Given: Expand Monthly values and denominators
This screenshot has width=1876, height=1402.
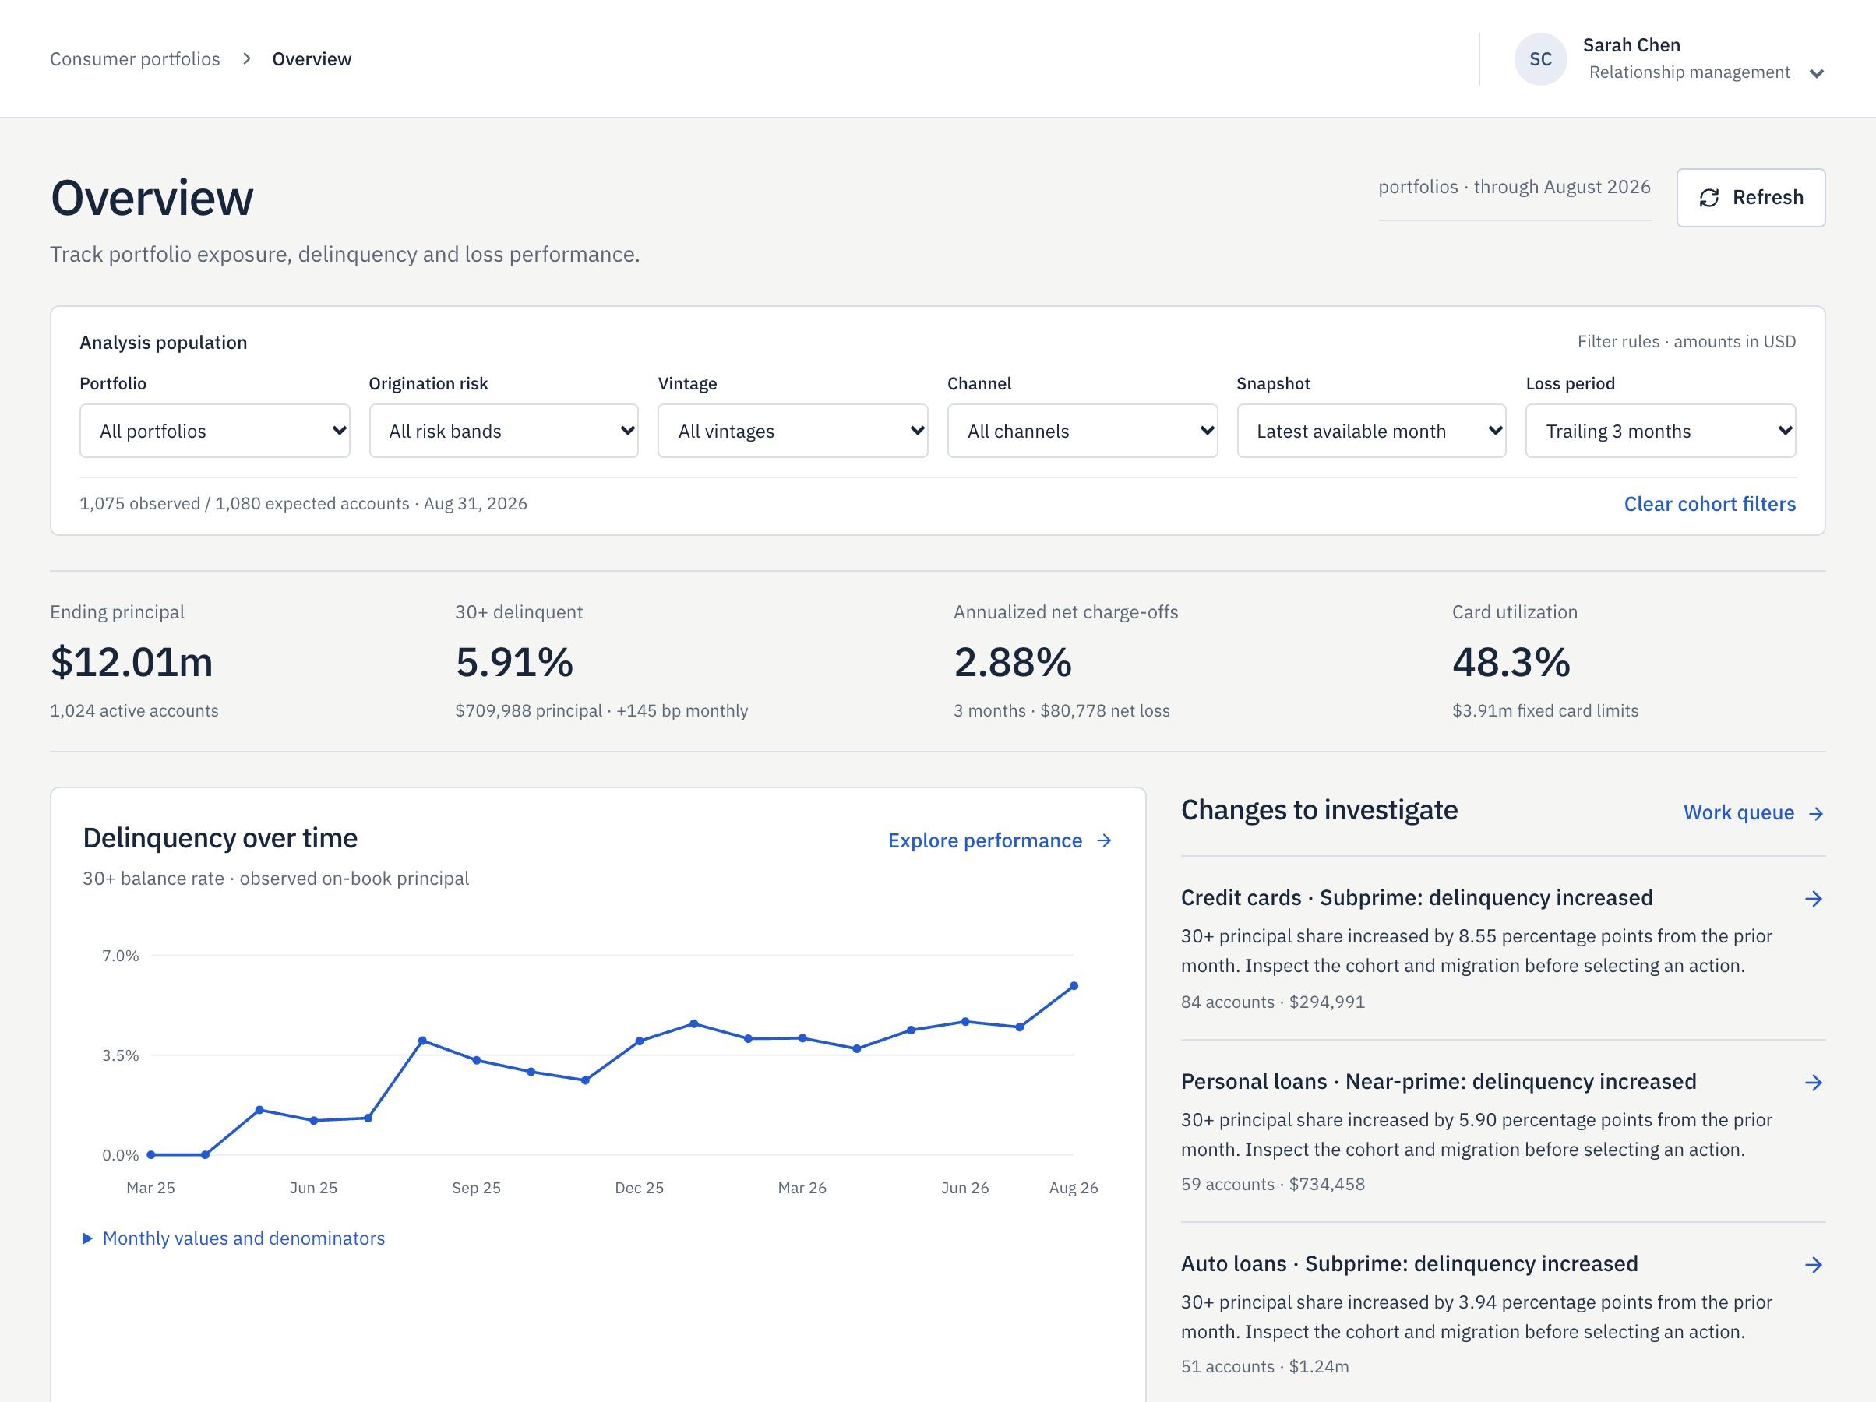Looking at the screenshot, I should coord(234,1238).
